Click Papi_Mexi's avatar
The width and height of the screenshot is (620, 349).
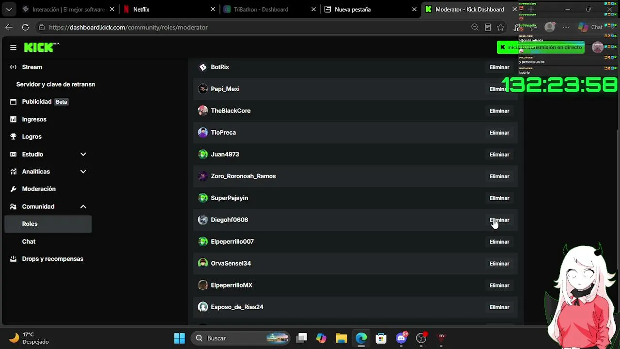click(x=203, y=89)
